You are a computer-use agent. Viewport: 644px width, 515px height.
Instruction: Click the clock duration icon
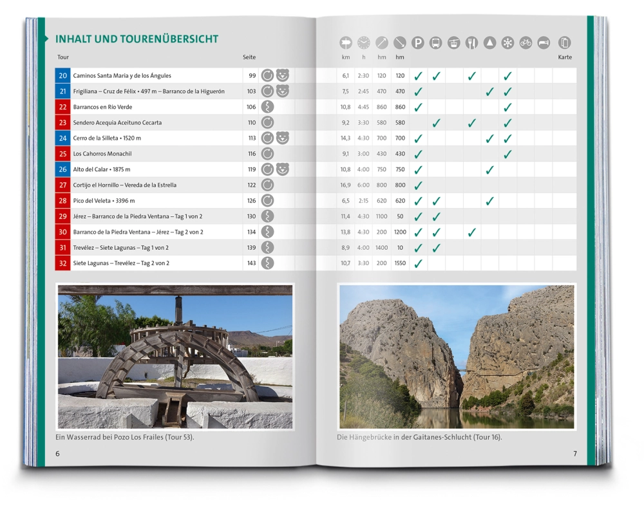tap(364, 43)
